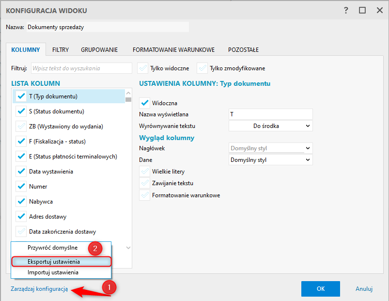Enable Tylko widoczne filter checkbox

point(143,68)
